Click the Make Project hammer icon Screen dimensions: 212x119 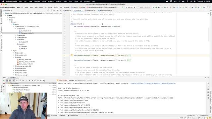point(123,7)
